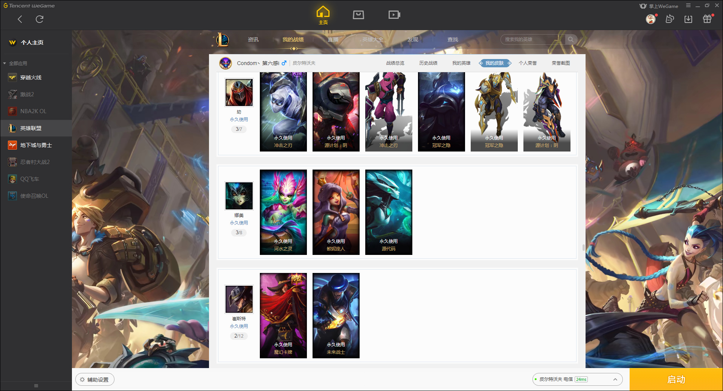Switch to 我的皮肤 sub-tab
The width and height of the screenshot is (723, 391).
[494, 63]
